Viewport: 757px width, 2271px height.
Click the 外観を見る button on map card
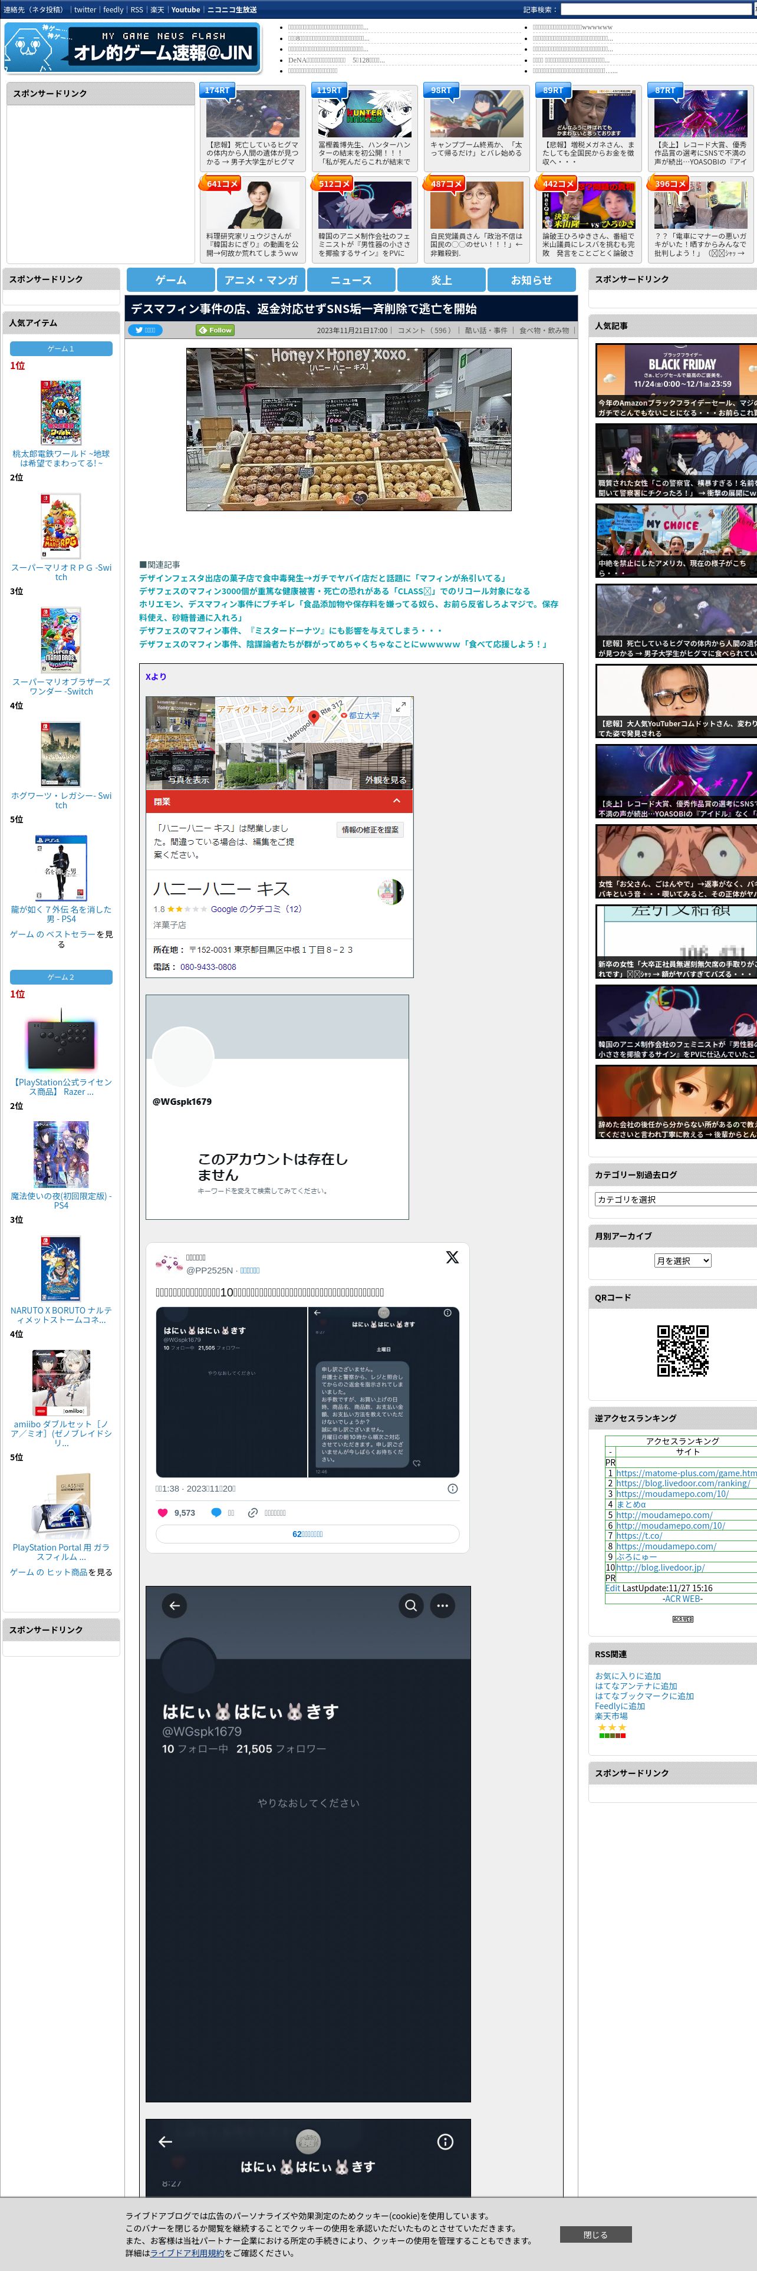pos(386,779)
